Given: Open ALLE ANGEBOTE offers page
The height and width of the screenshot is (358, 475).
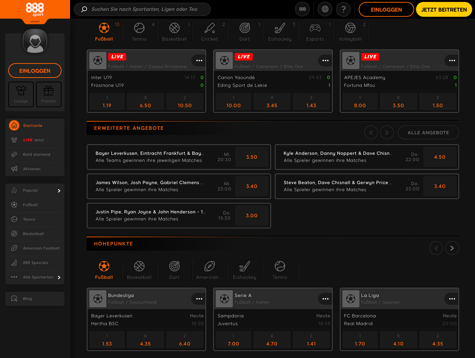Looking at the screenshot, I should point(428,132).
